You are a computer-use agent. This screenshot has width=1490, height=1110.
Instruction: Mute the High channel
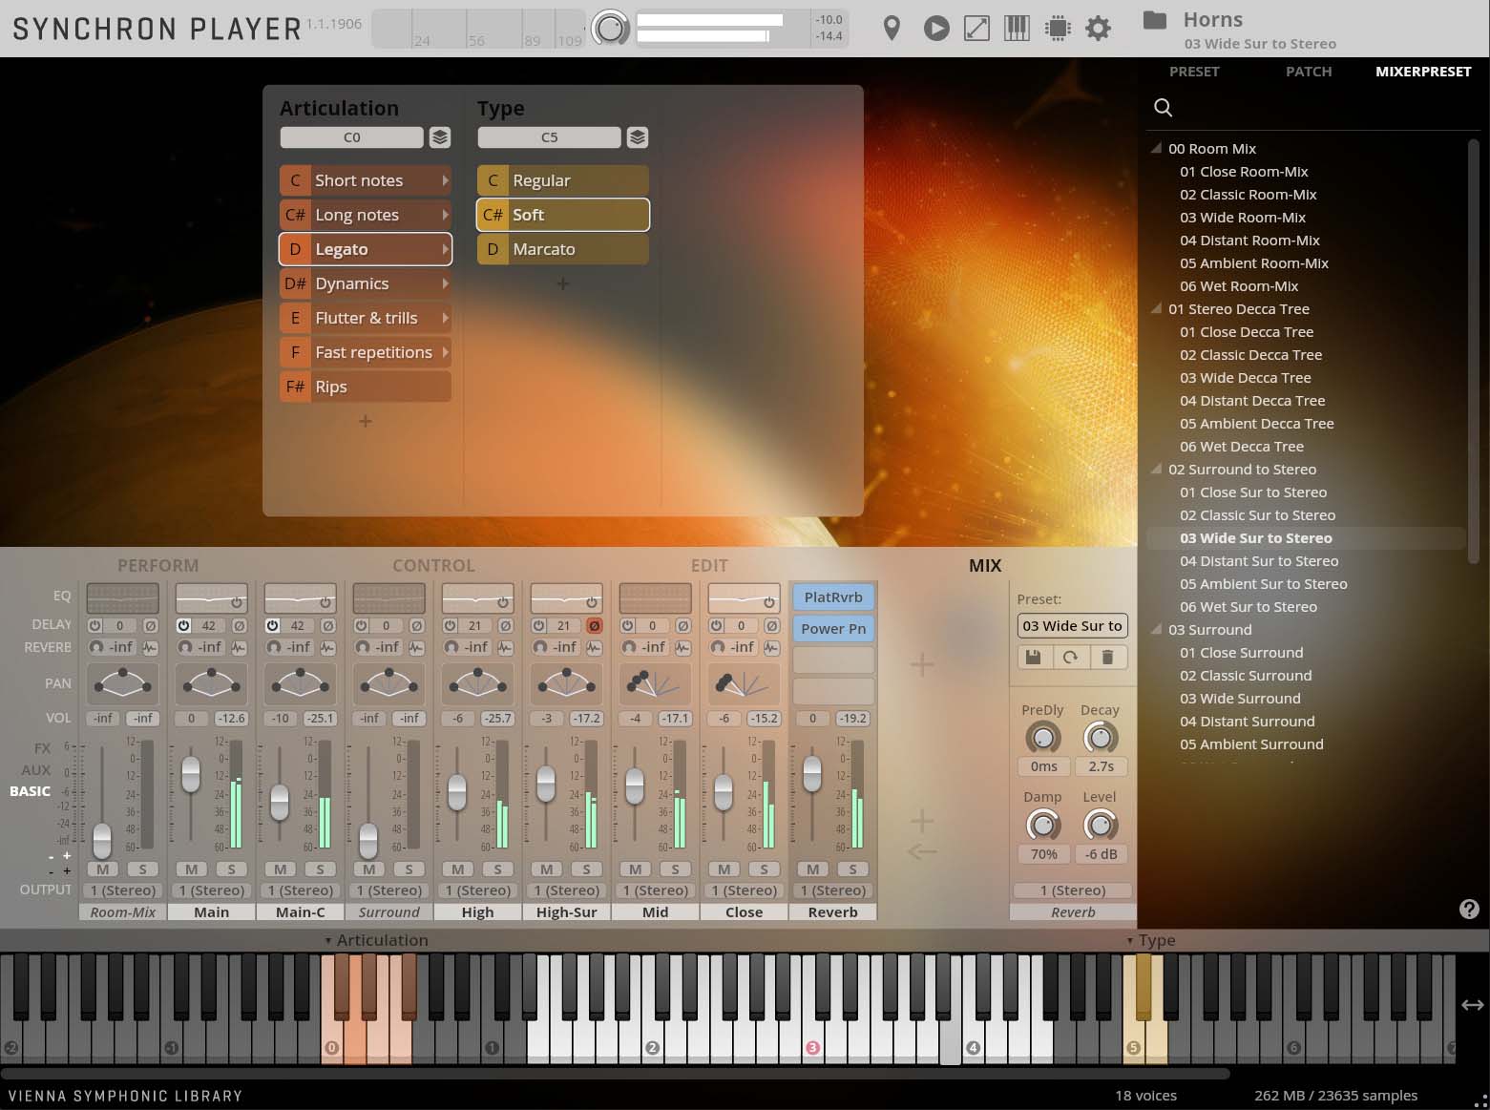(457, 869)
